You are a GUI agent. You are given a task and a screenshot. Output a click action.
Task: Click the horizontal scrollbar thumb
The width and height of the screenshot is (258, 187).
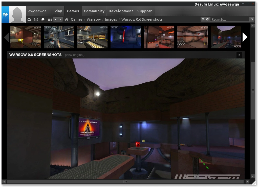pyautogui.click(x=125, y=182)
